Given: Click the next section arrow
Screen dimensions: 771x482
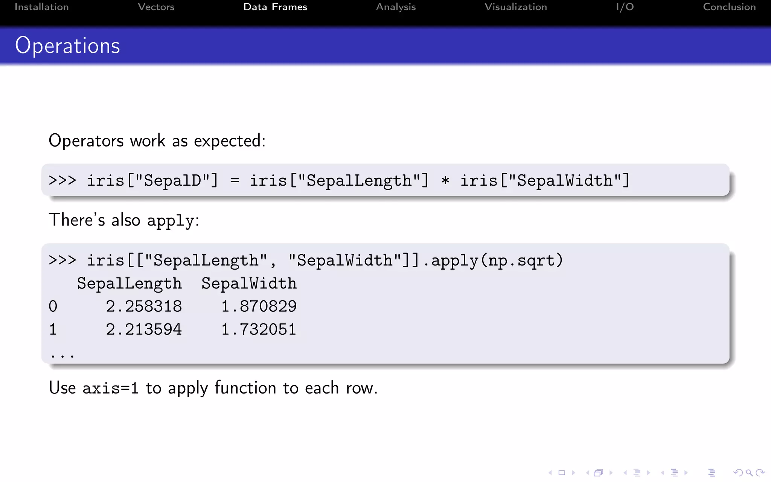Looking at the screenshot, I should pyautogui.click(x=686, y=473).
